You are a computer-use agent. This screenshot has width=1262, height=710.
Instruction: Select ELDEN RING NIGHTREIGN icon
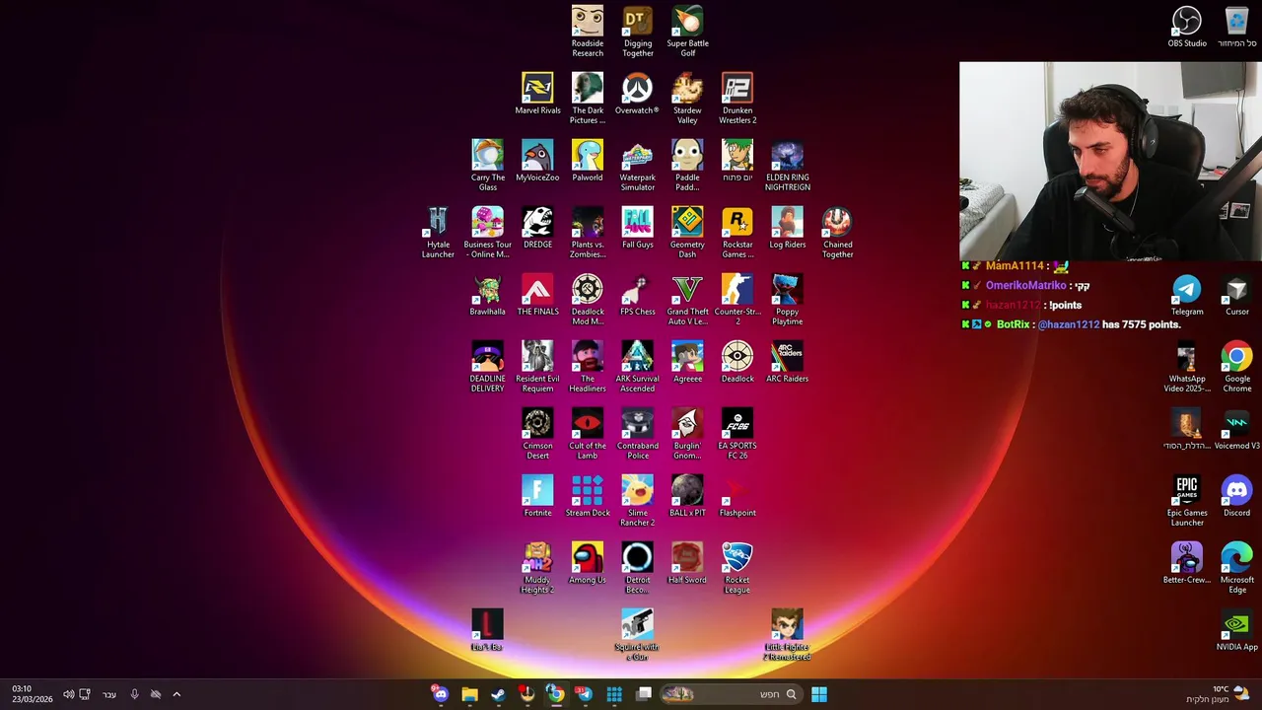click(787, 166)
